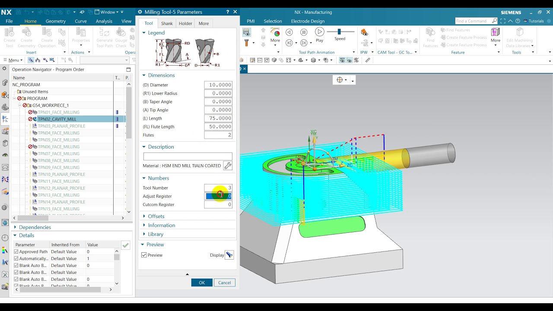Screen dimensions: 553x311
Task: Click the green checkmark in Details panel
Action: pos(125,245)
